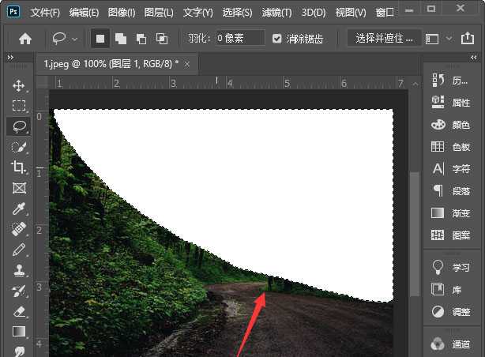Select the Eyedropper tool
The height and width of the screenshot is (357, 485).
coord(19,209)
